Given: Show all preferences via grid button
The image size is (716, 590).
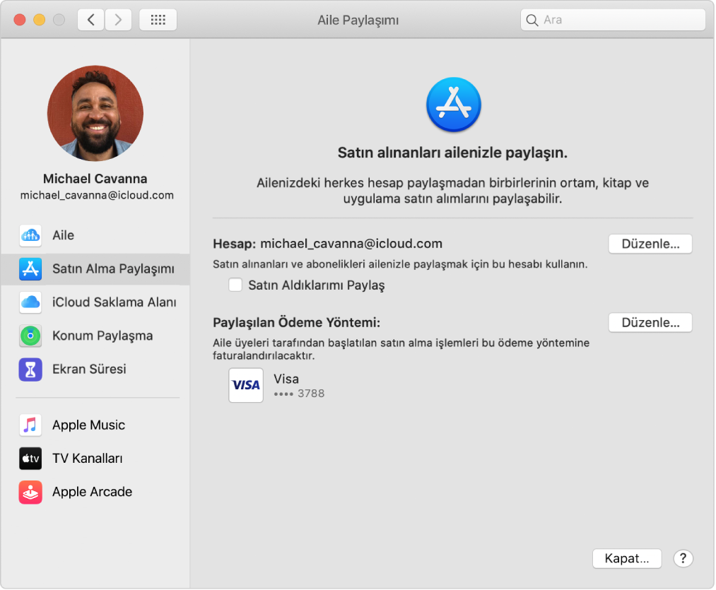Looking at the screenshot, I should click(158, 20).
